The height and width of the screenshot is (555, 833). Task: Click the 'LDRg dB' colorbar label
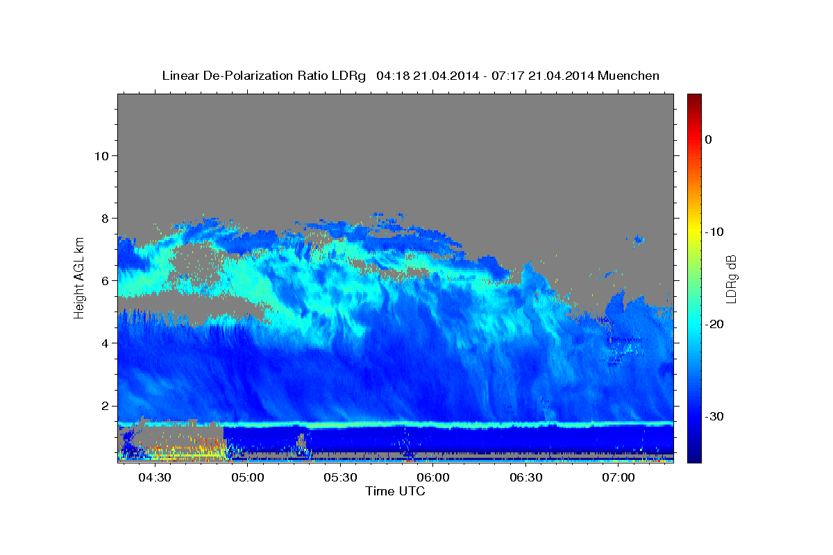[731, 279]
